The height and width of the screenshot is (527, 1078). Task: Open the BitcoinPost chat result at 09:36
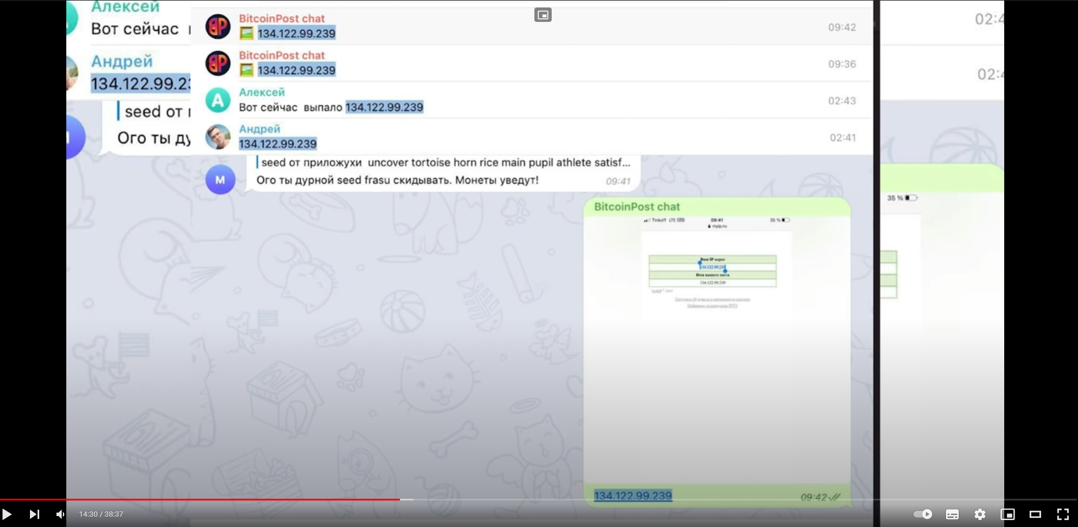click(x=532, y=63)
